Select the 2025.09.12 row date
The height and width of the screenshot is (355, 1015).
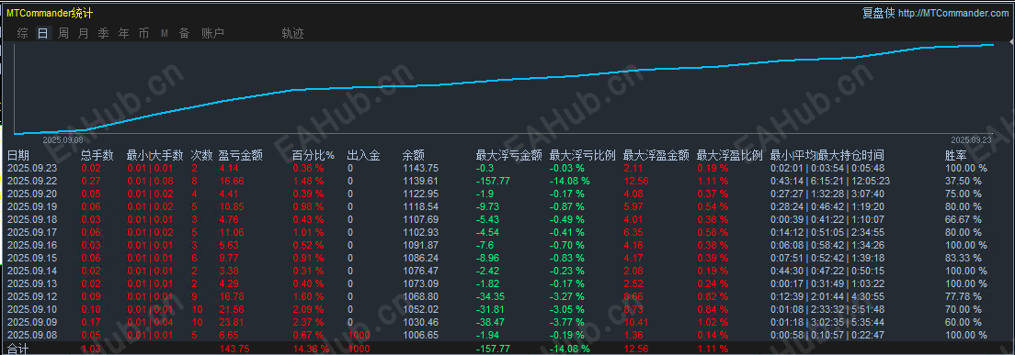32,297
